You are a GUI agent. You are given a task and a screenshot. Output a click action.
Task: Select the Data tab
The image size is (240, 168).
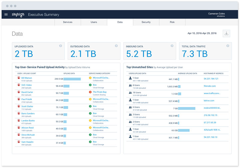point(120,22)
